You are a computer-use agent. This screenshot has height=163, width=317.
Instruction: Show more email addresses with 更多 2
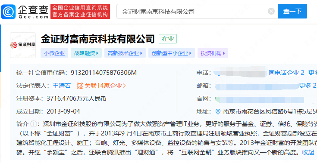tap(308, 86)
